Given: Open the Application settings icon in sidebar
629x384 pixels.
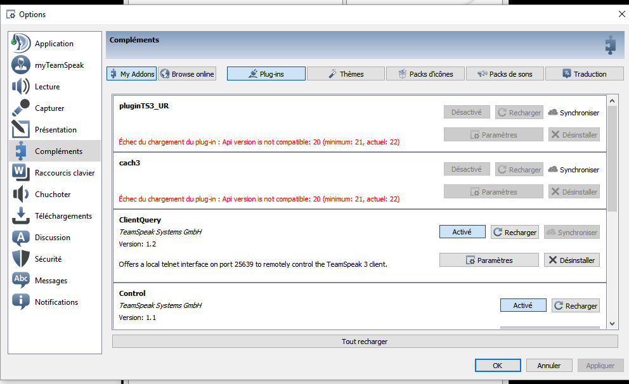Looking at the screenshot, I should (21, 44).
